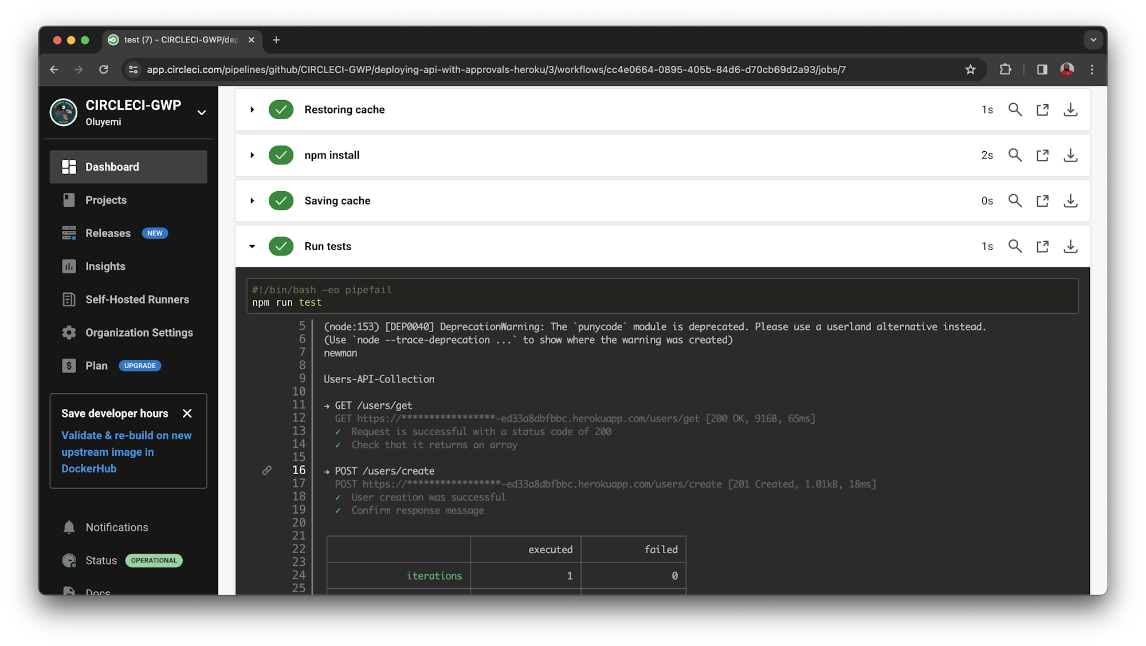The width and height of the screenshot is (1146, 646).
Task: Open Organization Settings in the sidebar
Action: tap(128, 333)
